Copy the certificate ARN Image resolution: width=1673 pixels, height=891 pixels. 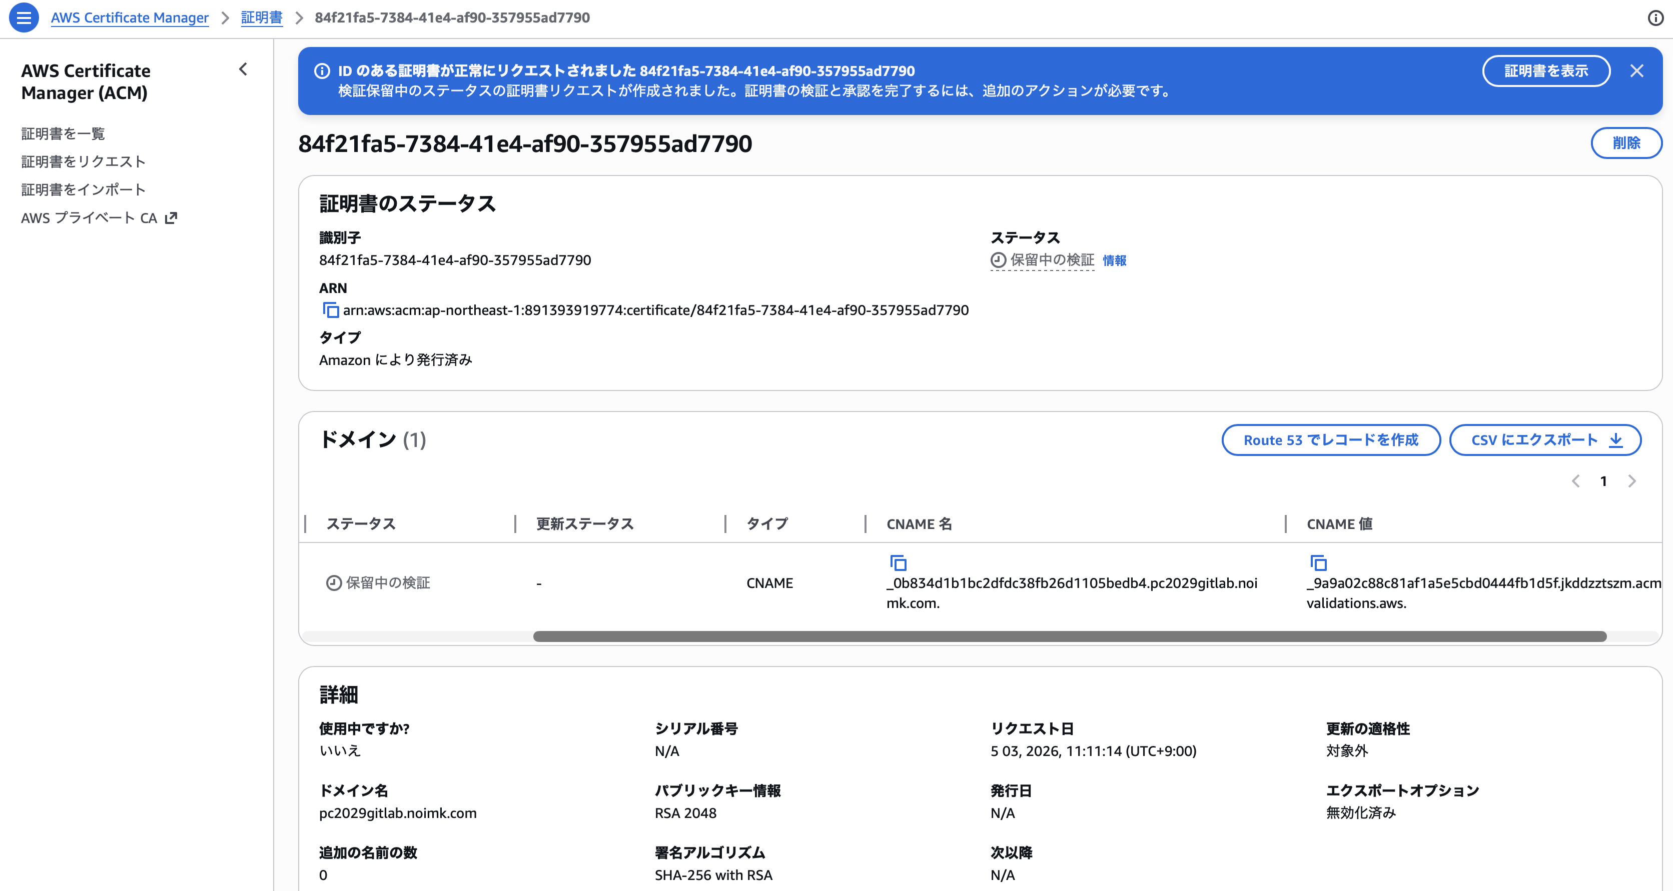[331, 310]
